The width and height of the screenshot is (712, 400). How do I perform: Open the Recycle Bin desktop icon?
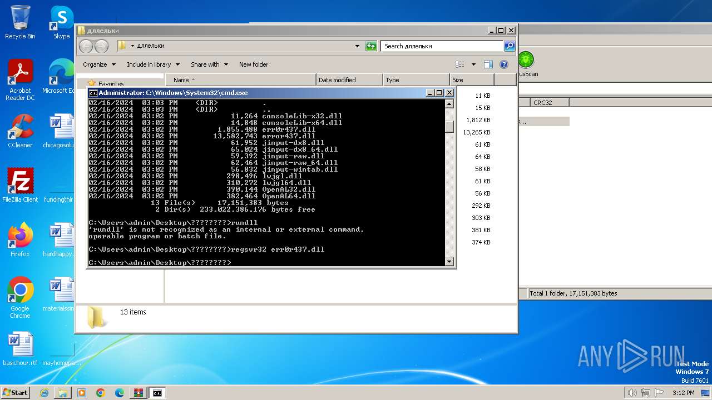pyautogui.click(x=20, y=22)
